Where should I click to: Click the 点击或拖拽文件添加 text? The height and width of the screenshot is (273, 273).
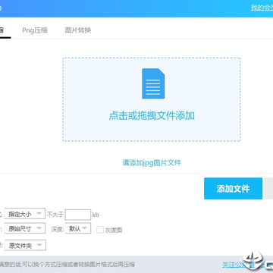pos(152,116)
